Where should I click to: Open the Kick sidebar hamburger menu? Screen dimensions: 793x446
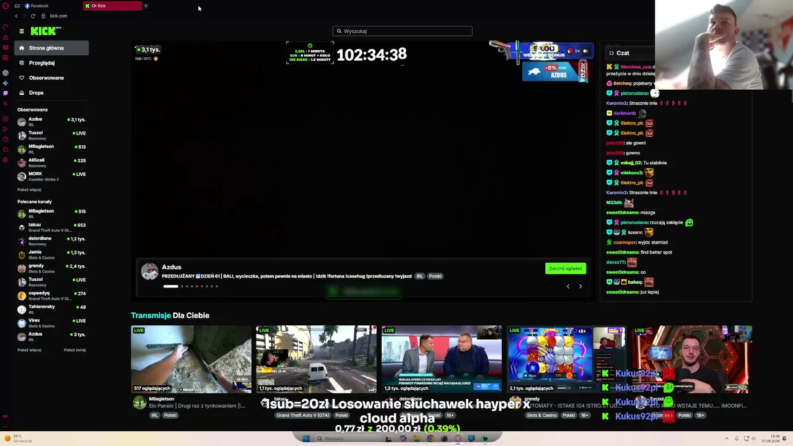22,31
